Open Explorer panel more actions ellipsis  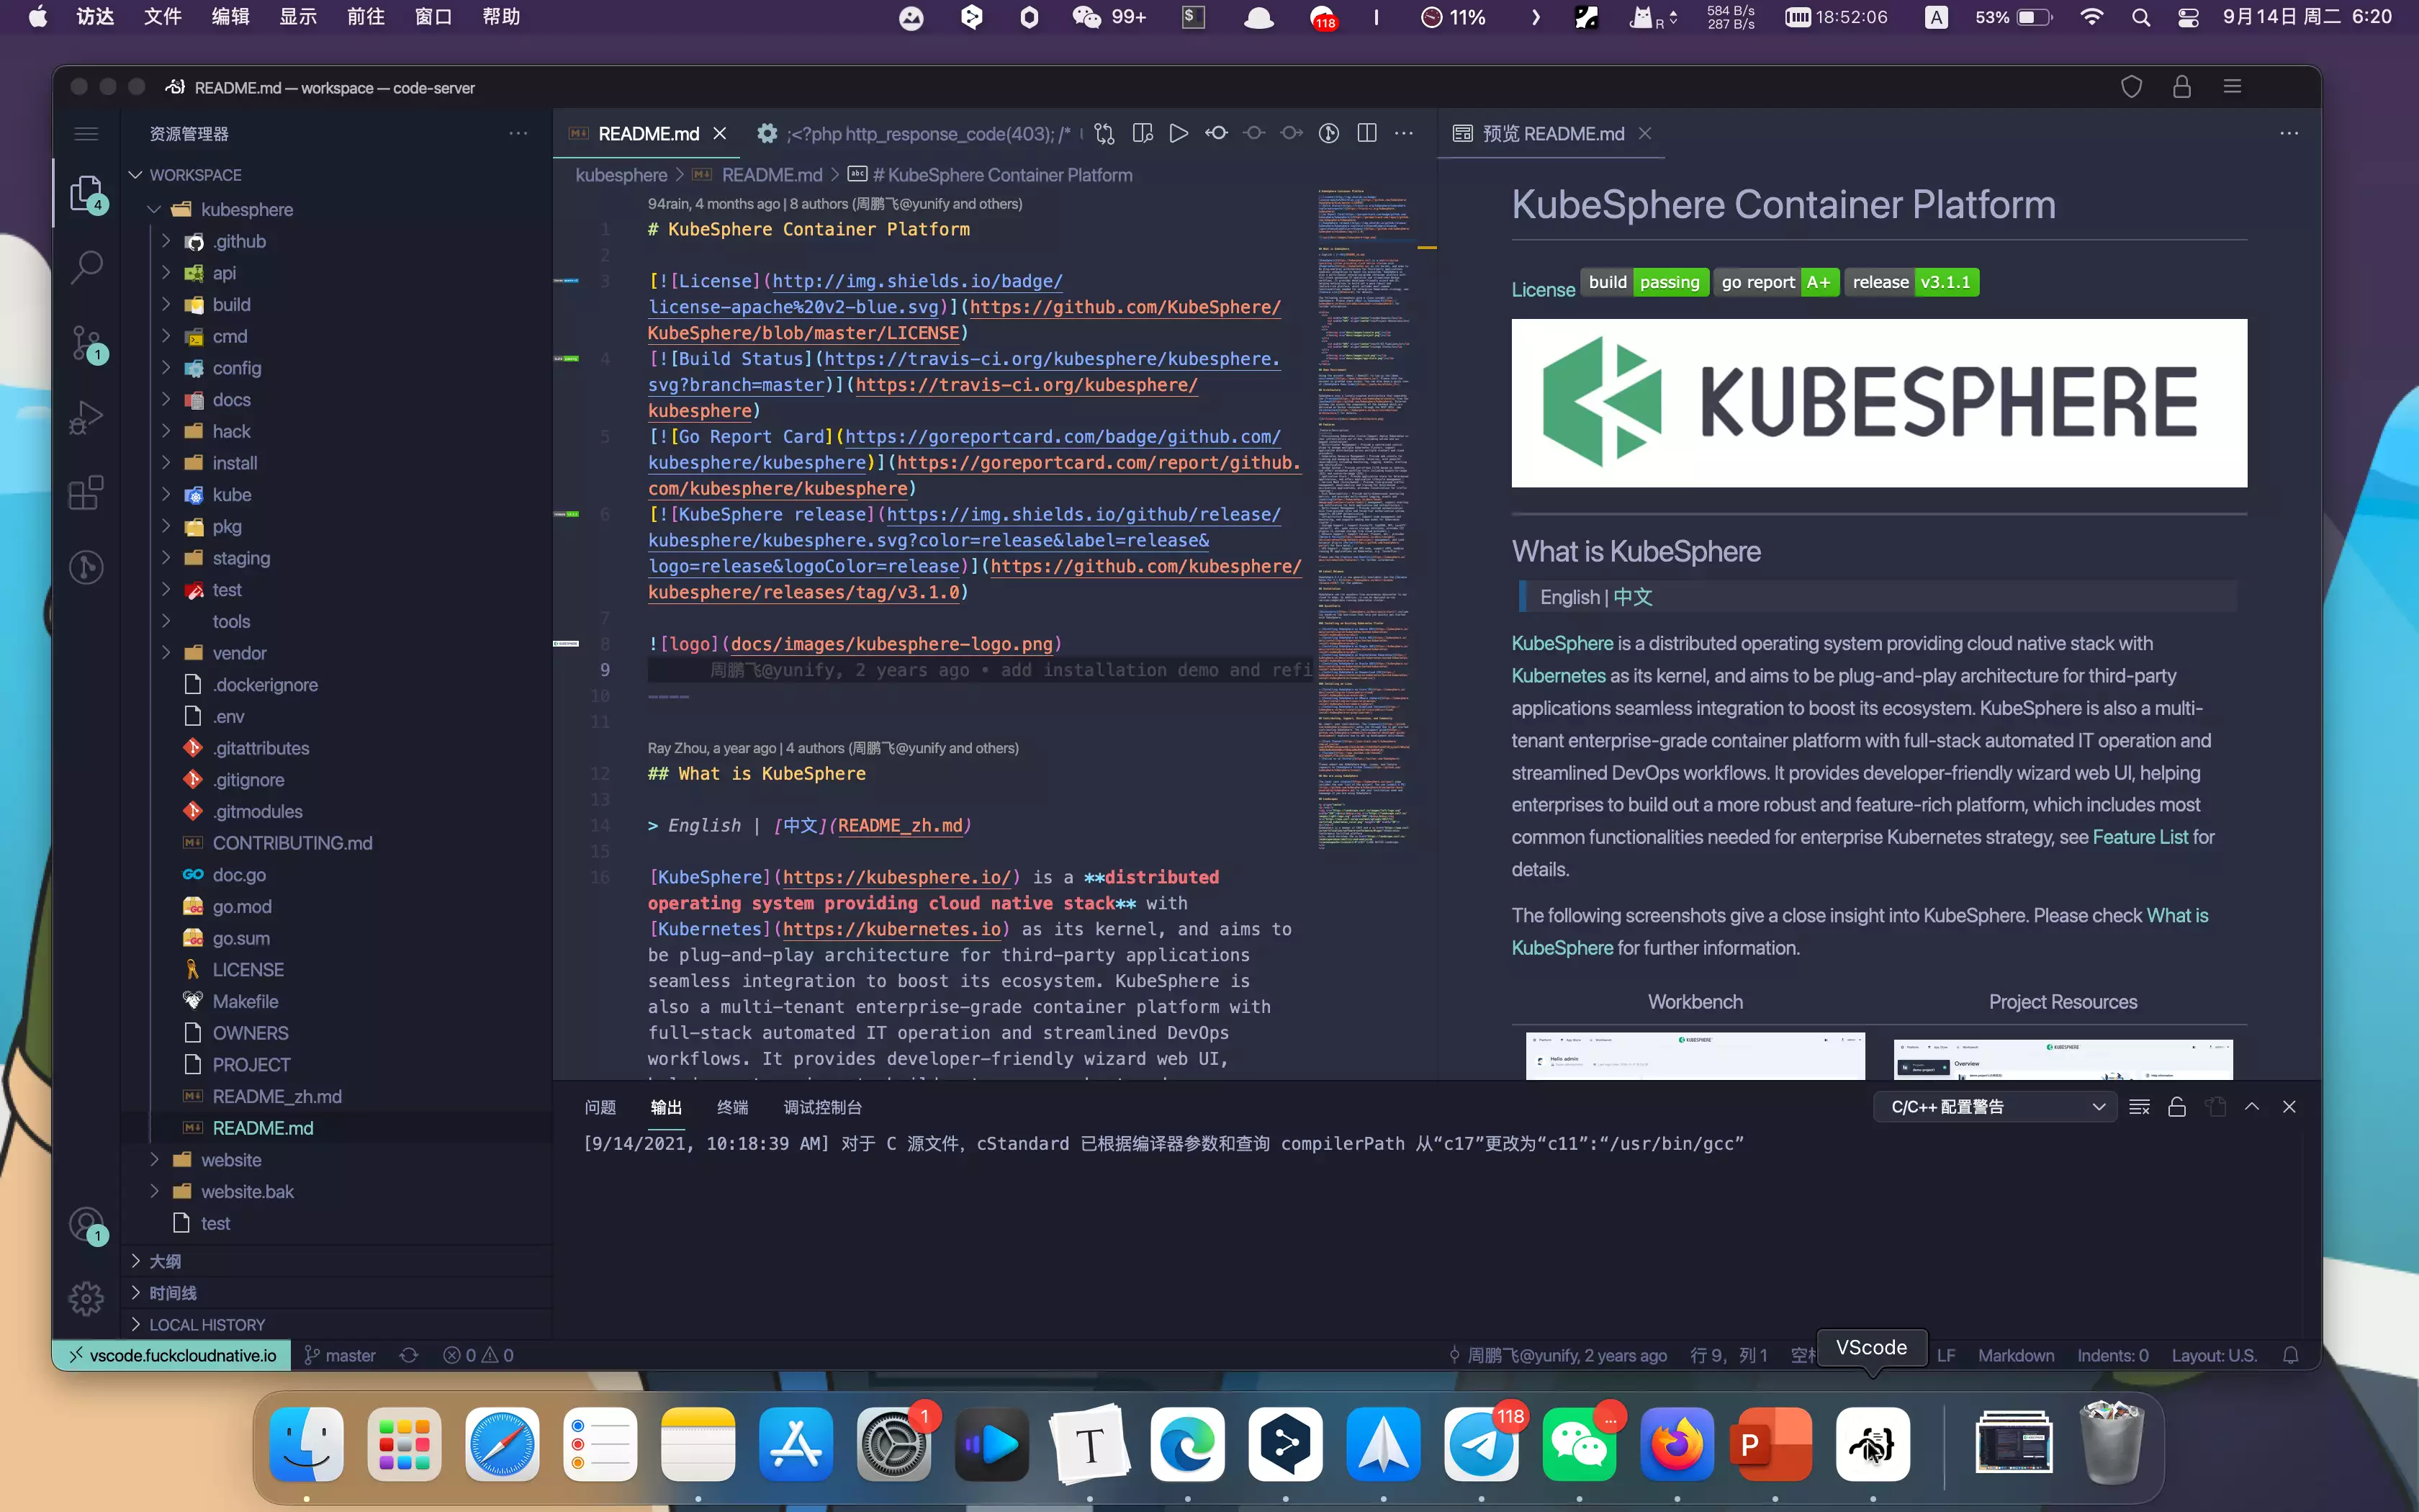[518, 133]
